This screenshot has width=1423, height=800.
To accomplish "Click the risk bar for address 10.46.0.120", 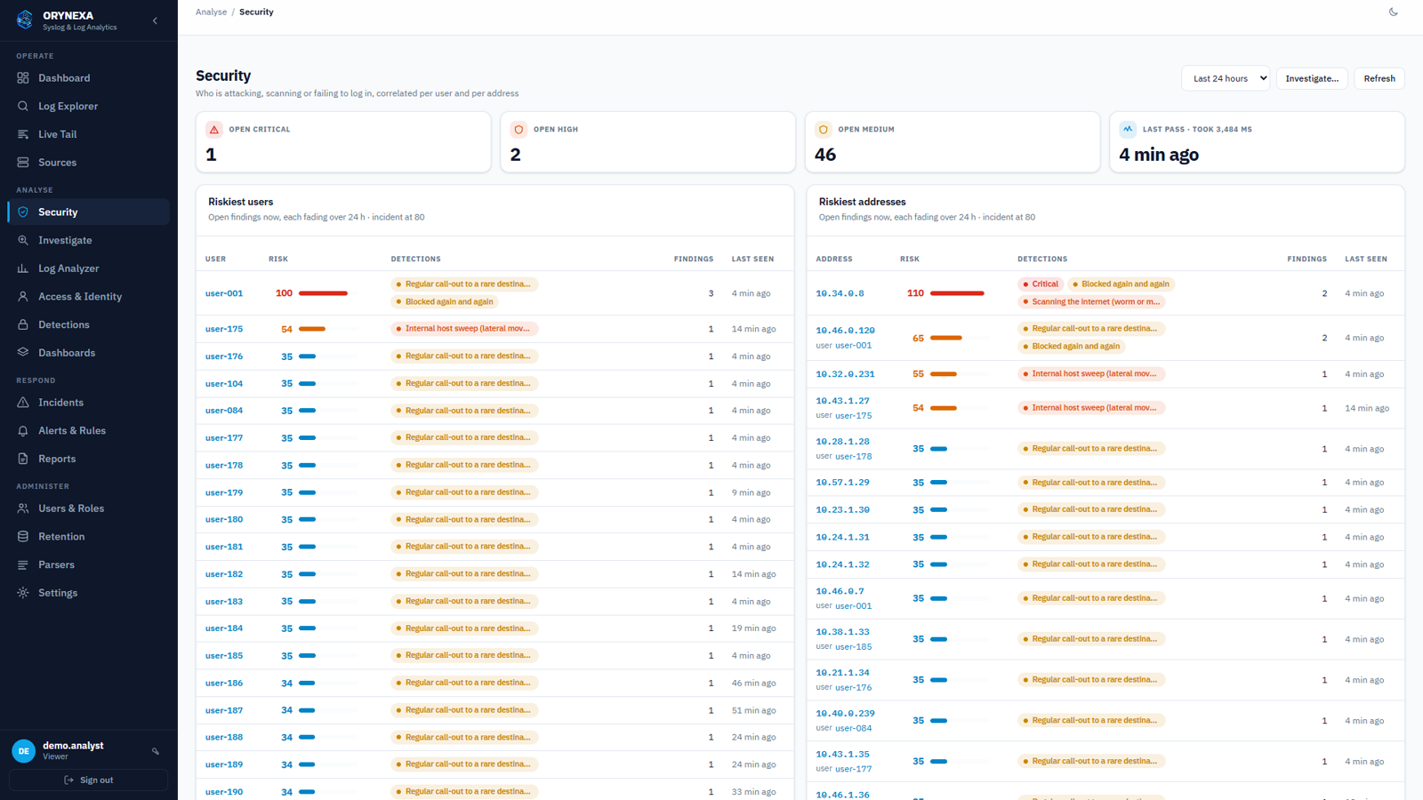I will (x=946, y=338).
